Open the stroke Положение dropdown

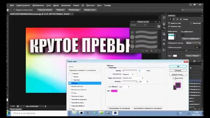coord(128,74)
